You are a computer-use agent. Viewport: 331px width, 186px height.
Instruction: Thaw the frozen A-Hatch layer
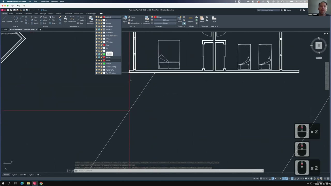[99, 29]
